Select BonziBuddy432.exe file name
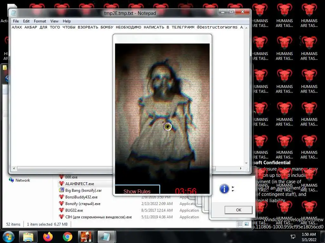 pos(81,197)
